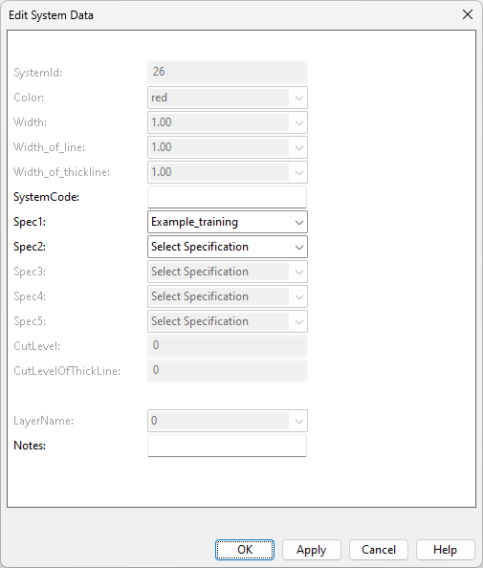
Task: Click the SystemId field showing 26
Action: (x=228, y=73)
